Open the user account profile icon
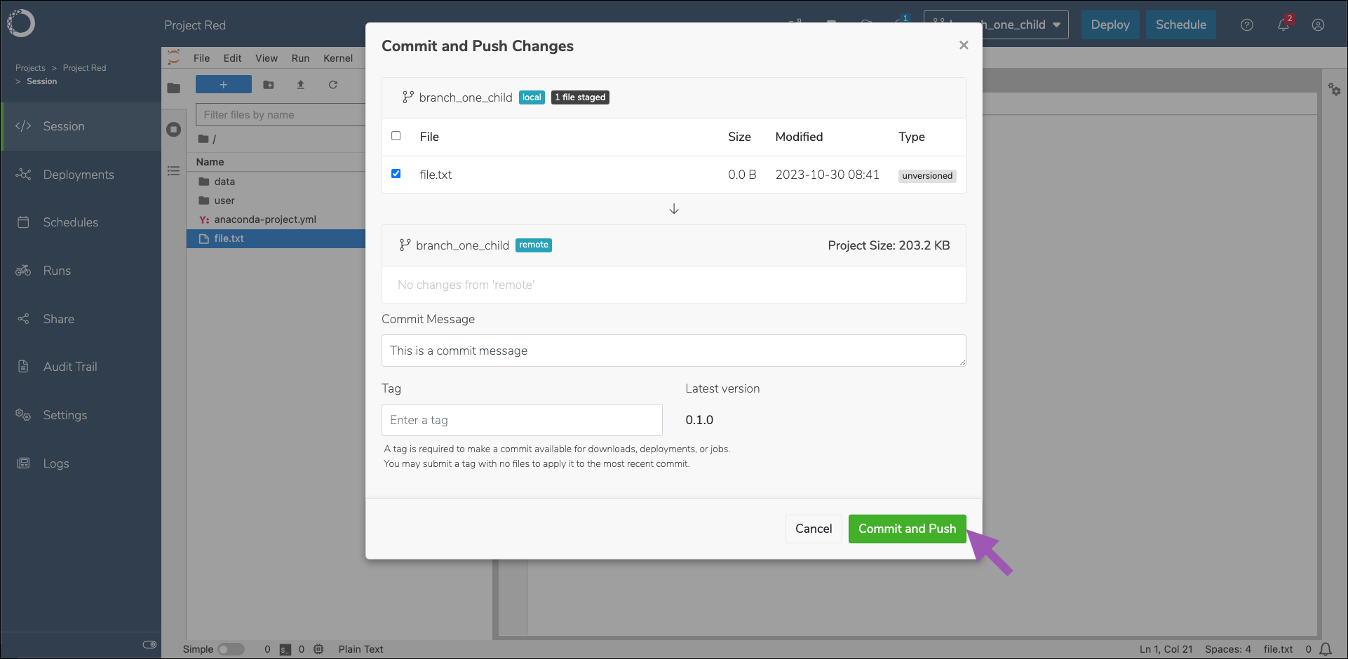Image resolution: width=1348 pixels, height=659 pixels. [x=1318, y=25]
